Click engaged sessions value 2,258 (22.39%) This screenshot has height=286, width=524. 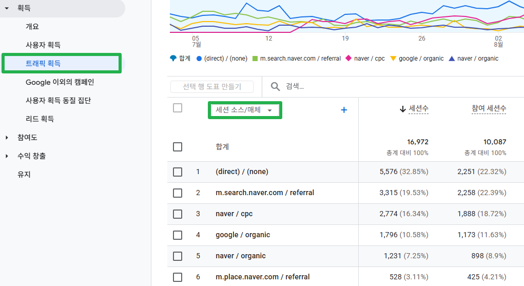click(x=481, y=193)
